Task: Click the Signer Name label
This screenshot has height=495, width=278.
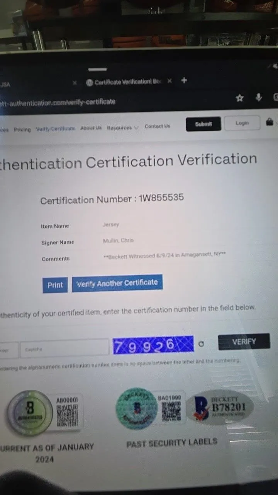Action: click(x=58, y=242)
